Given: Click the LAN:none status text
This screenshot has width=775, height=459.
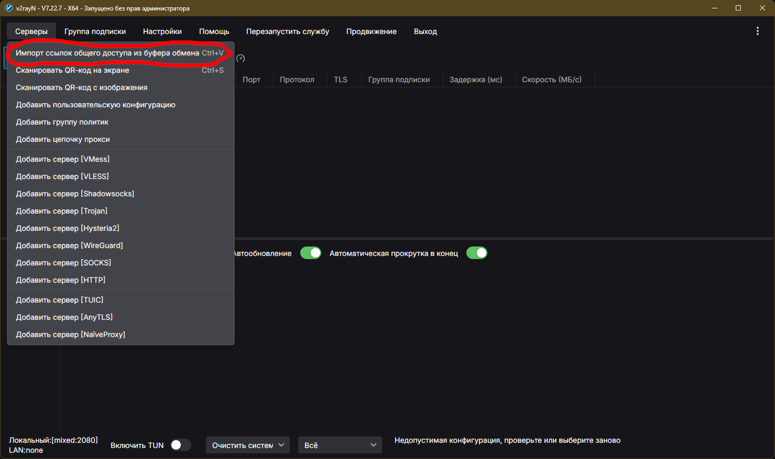Looking at the screenshot, I should pyautogui.click(x=26, y=450).
